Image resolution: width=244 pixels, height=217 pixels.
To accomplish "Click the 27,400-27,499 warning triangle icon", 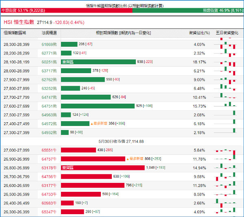I will (91, 124).
